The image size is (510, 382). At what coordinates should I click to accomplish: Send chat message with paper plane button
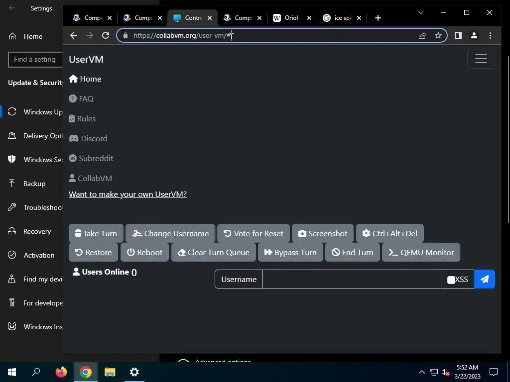click(x=485, y=279)
